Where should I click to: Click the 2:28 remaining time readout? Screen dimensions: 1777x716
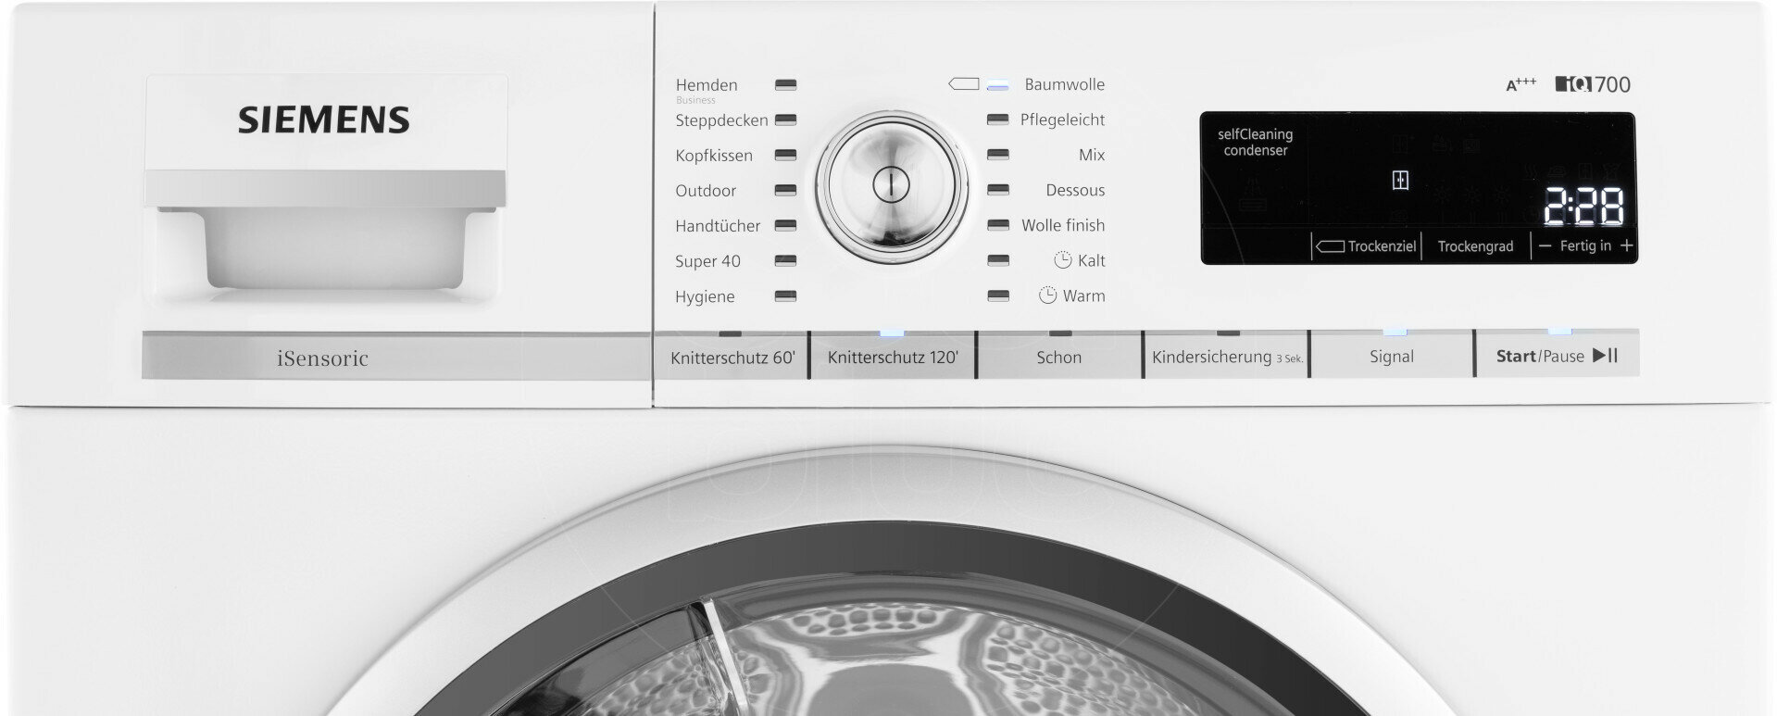pos(1583,207)
